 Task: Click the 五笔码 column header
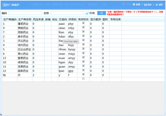[63, 19]
